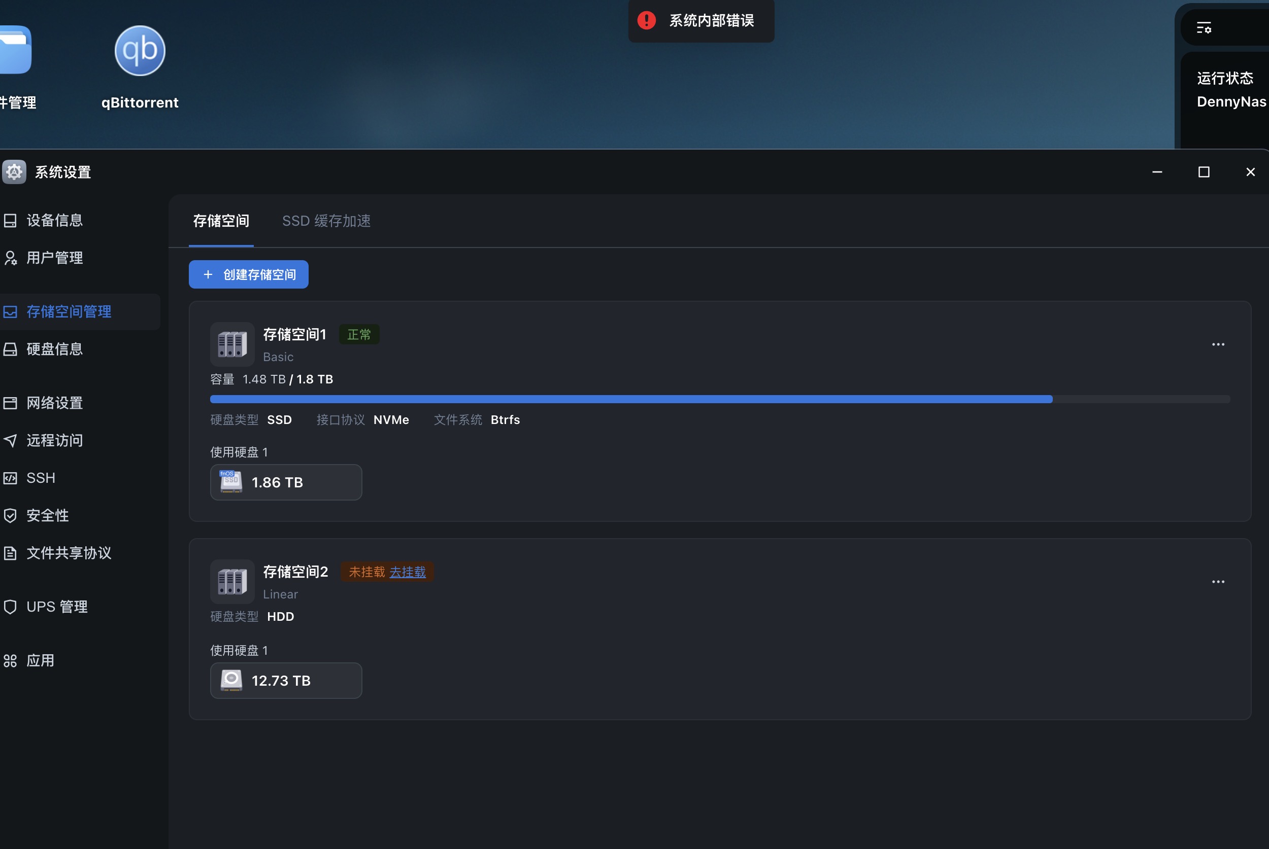This screenshot has width=1269, height=849.
Task: Click the 存储空间2 volume icon
Action: click(x=232, y=582)
